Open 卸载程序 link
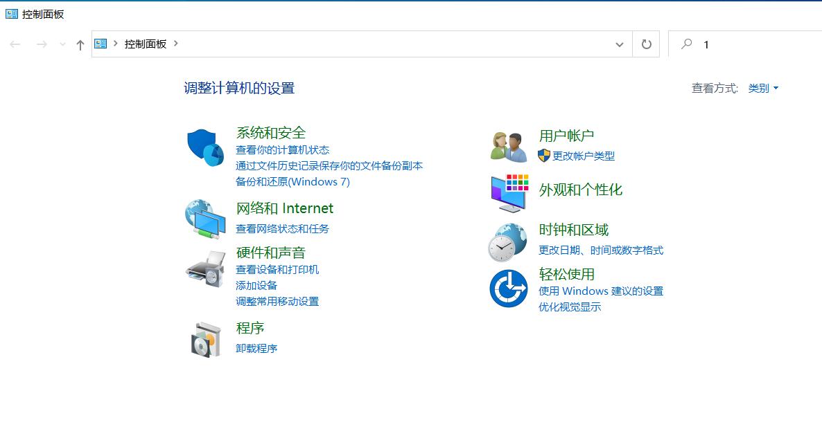Image resolution: width=822 pixels, height=438 pixels. pos(256,348)
